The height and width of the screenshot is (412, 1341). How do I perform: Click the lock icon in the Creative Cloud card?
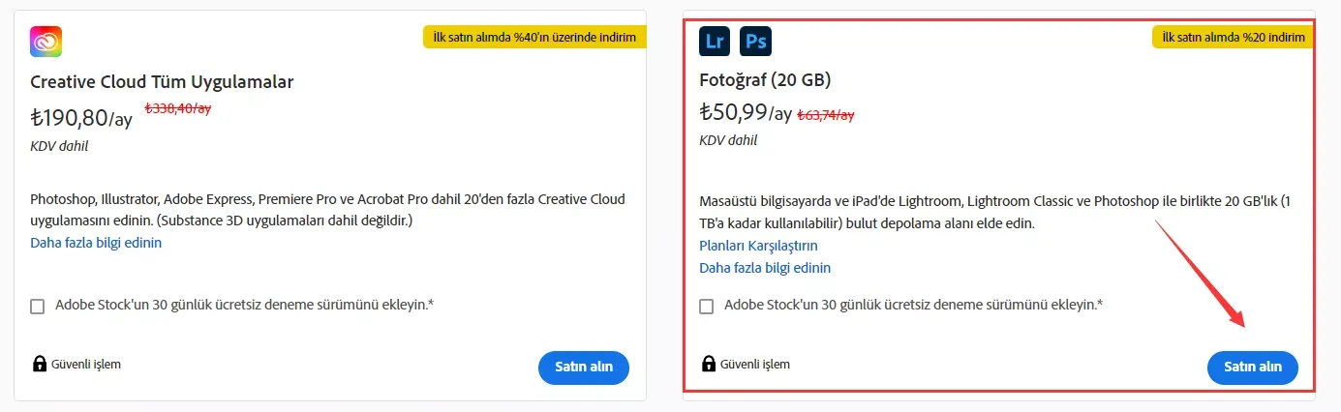(x=40, y=365)
